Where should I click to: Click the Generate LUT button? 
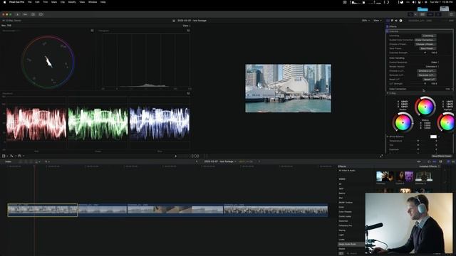[x=427, y=75]
